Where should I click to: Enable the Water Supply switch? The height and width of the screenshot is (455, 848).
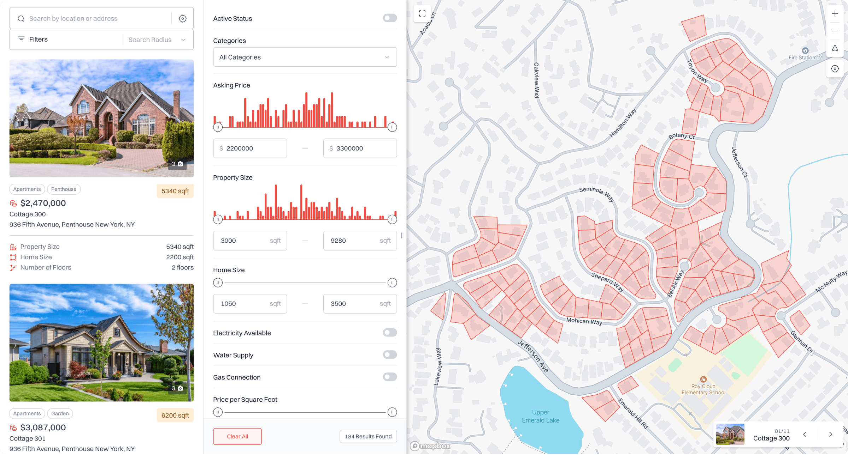[390, 355]
